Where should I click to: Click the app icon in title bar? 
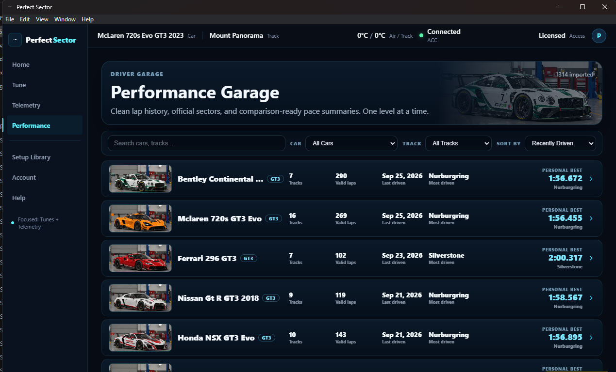(10, 7)
